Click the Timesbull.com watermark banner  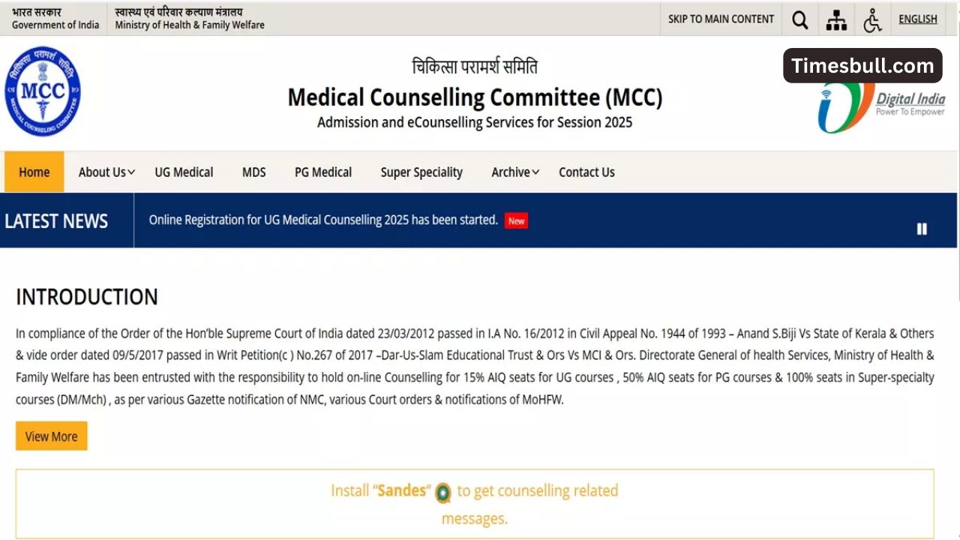tap(862, 65)
